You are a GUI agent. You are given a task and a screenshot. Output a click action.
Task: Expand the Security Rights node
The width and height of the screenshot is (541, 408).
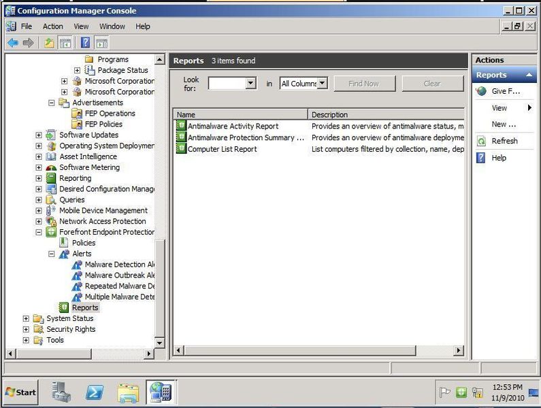[x=26, y=329]
